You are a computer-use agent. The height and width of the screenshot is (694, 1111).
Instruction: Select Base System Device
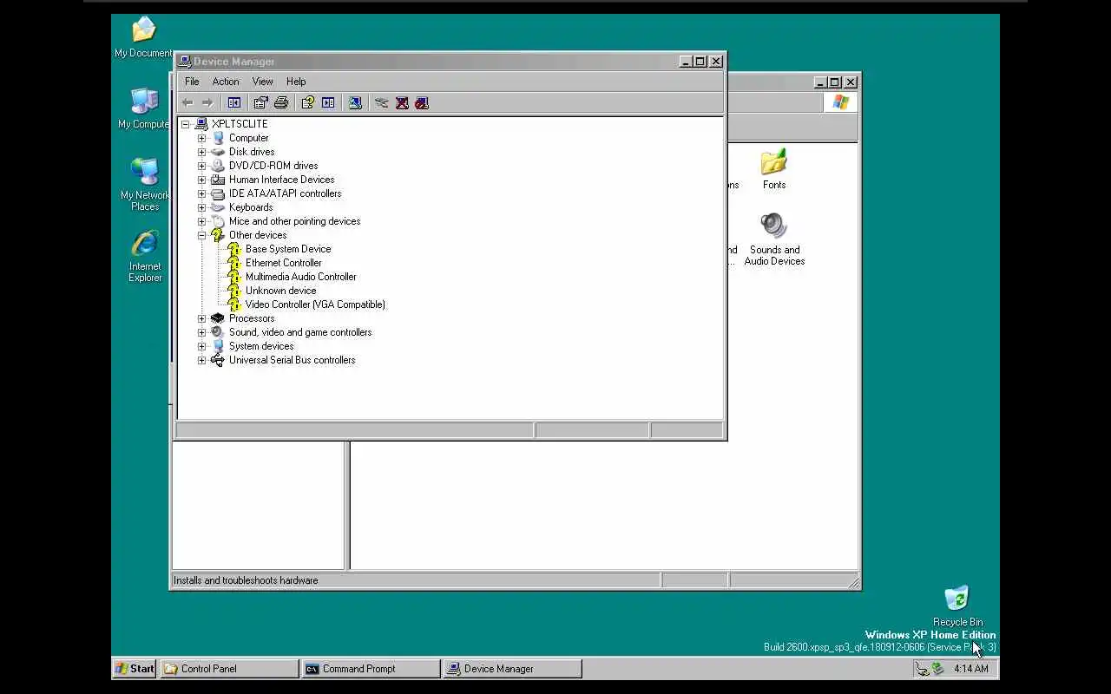coord(288,249)
